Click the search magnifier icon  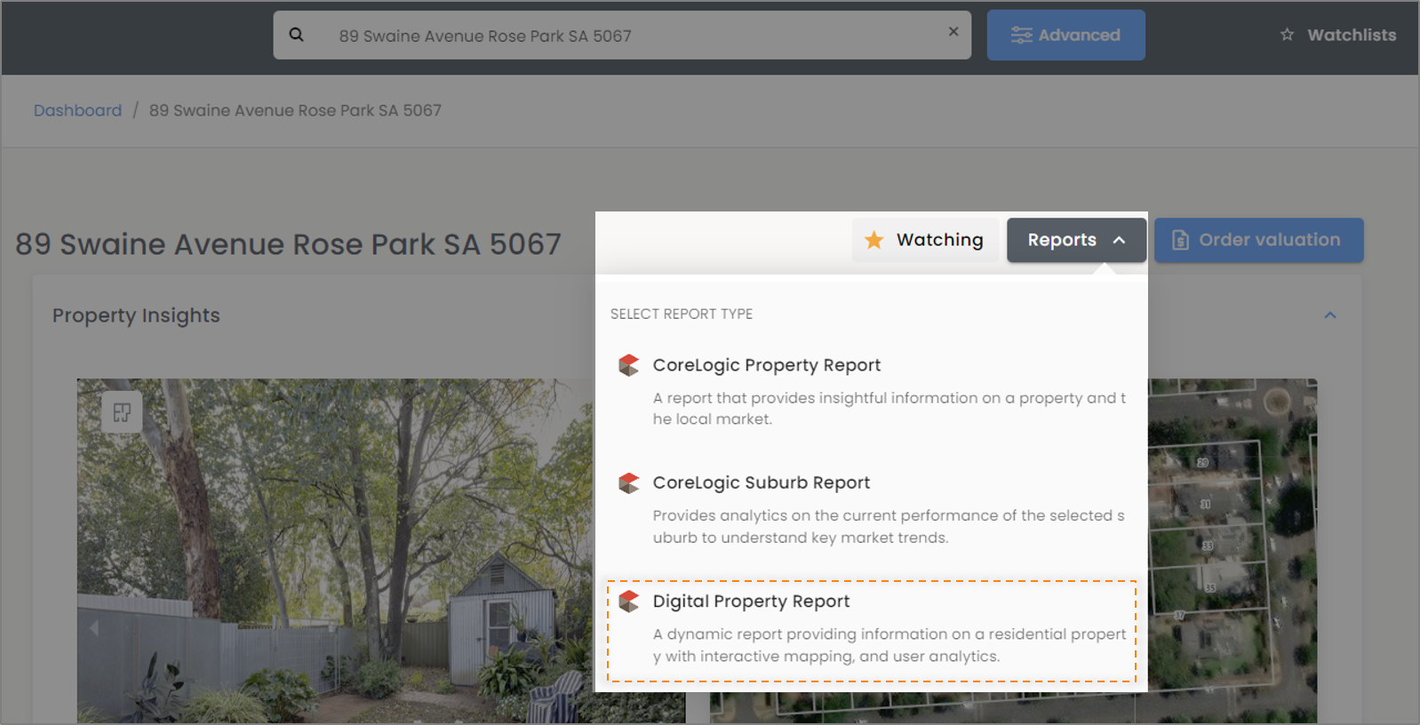coord(297,35)
